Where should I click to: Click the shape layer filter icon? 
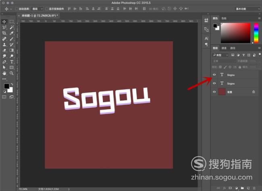tap(249, 55)
